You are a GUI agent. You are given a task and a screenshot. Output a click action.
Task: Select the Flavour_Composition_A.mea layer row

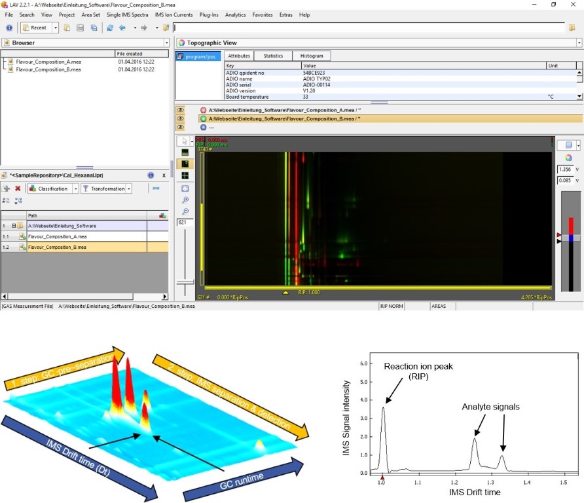(390, 110)
